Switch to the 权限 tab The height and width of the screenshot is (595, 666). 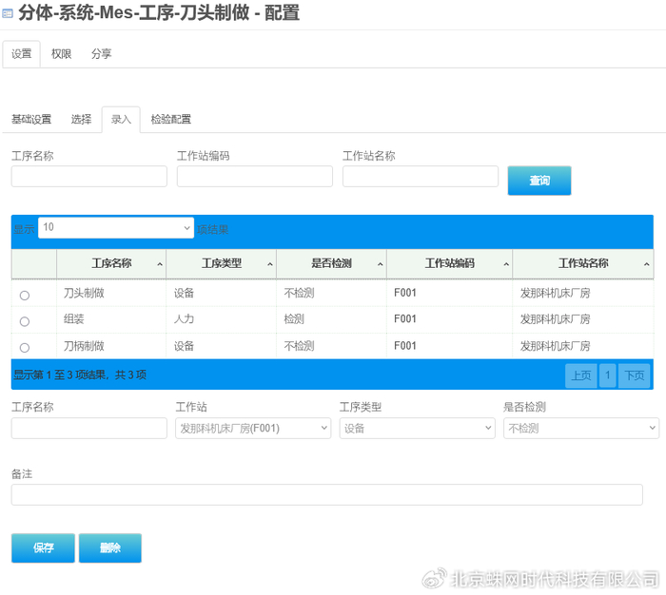(x=61, y=54)
